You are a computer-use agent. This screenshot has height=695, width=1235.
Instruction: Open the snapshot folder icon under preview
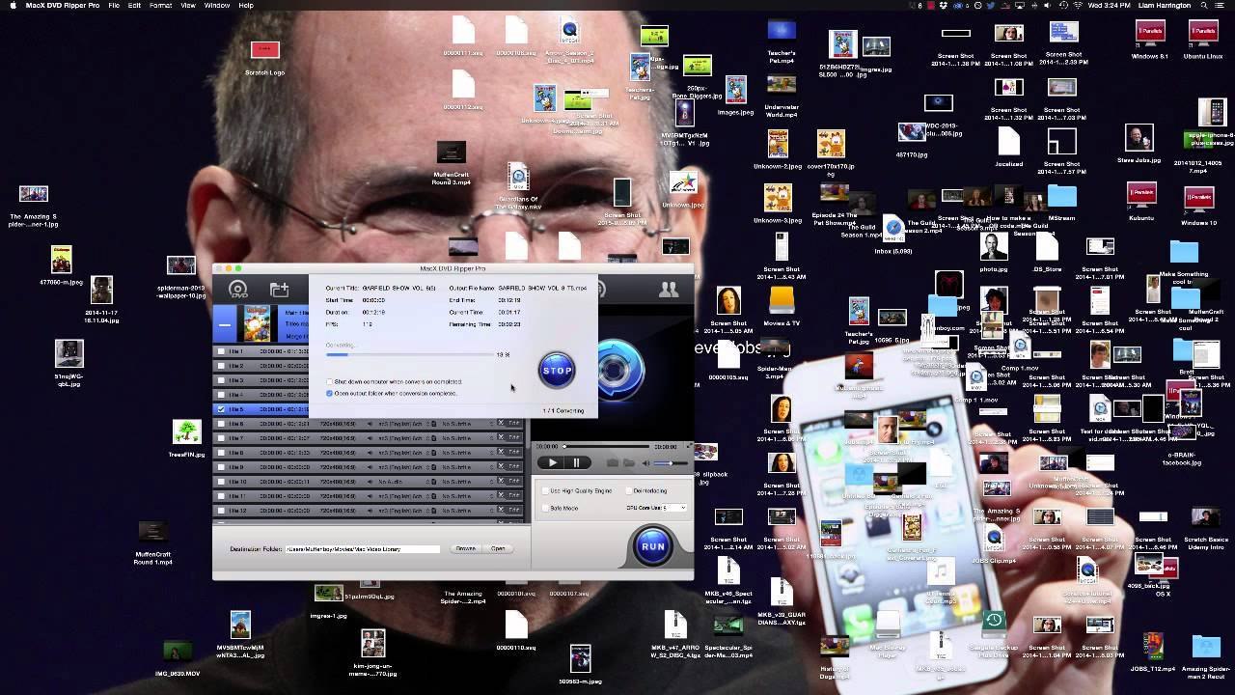point(629,463)
